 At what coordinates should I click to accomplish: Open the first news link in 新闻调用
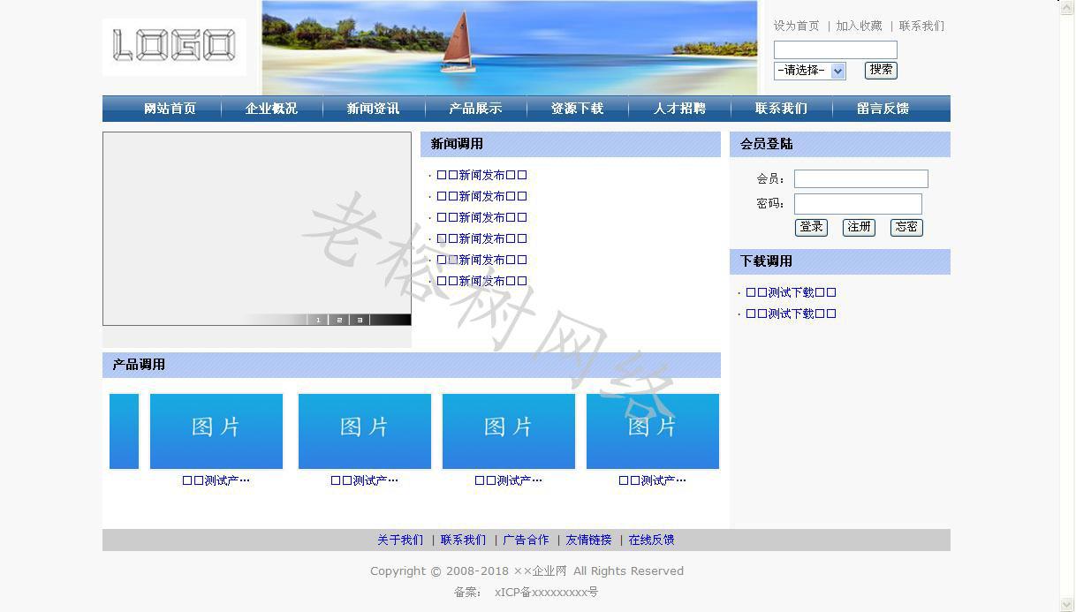click(481, 175)
